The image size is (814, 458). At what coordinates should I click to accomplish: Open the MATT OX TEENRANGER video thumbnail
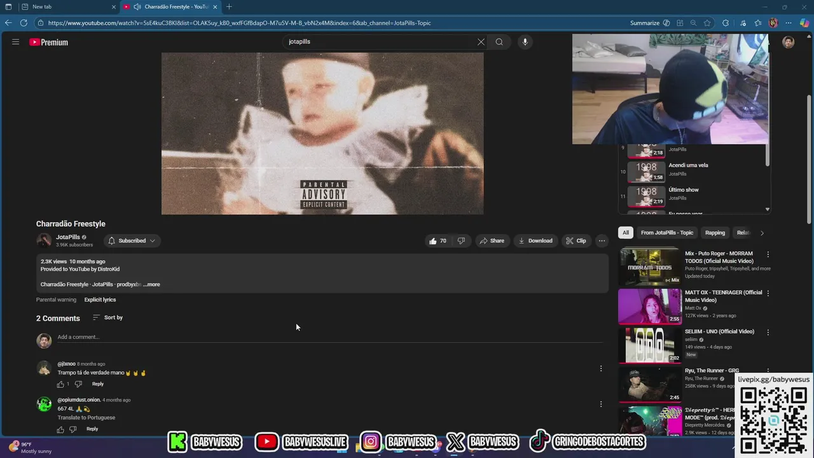650,307
